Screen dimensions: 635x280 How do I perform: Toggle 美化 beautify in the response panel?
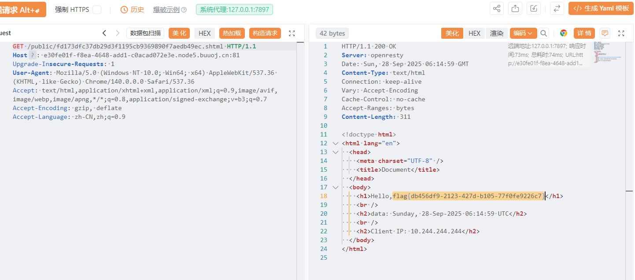pos(452,33)
